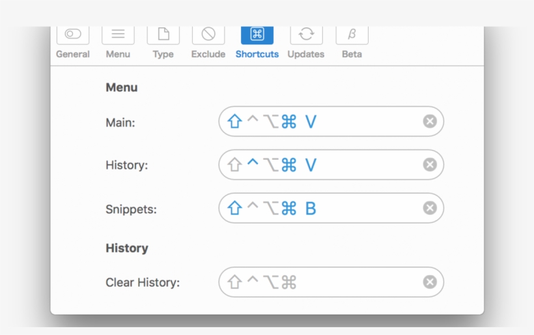Switch to the Beta icon
The width and height of the screenshot is (534, 335).
(x=352, y=35)
